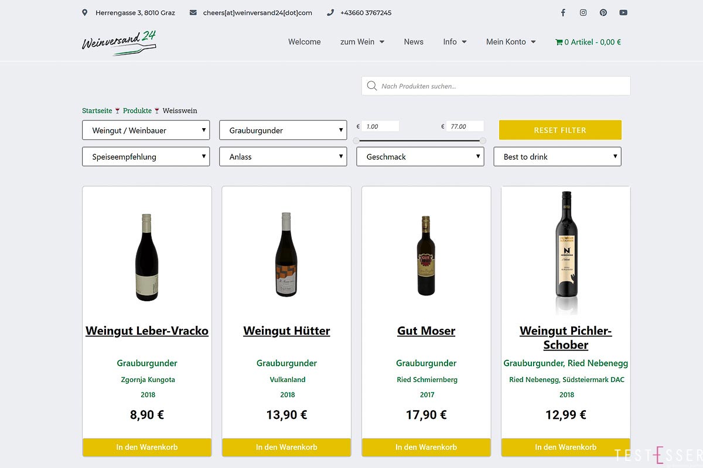This screenshot has width=703, height=468.
Task: Expand the Info menu
Action: 455,42
